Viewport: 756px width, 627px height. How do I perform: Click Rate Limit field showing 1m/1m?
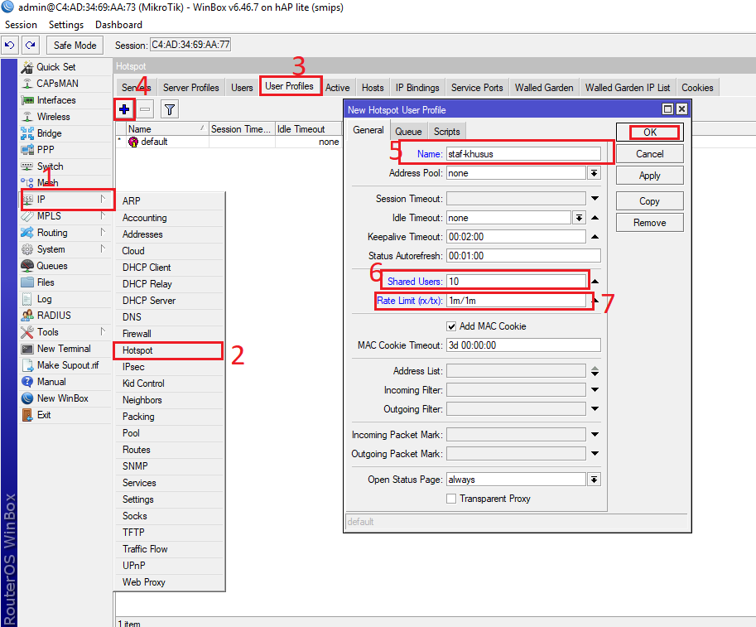click(516, 301)
